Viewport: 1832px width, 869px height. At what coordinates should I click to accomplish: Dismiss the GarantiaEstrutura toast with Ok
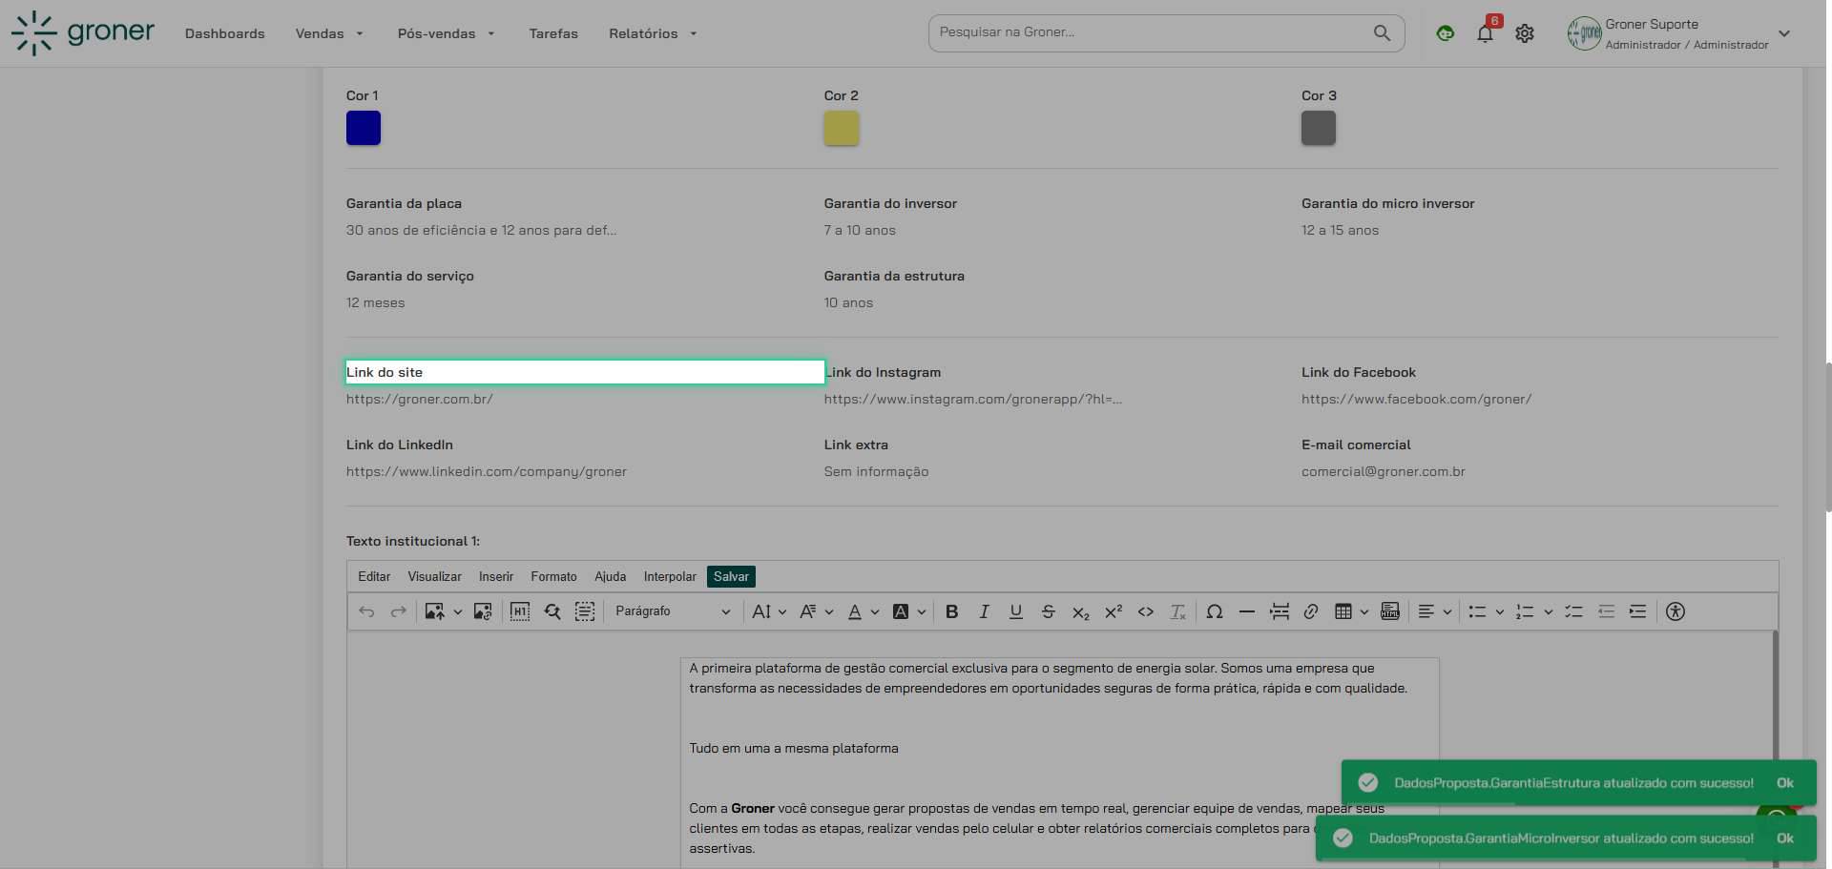pos(1785,782)
